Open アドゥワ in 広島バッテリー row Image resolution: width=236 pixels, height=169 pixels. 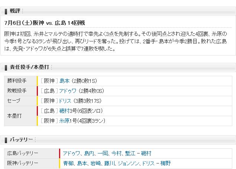(71, 153)
